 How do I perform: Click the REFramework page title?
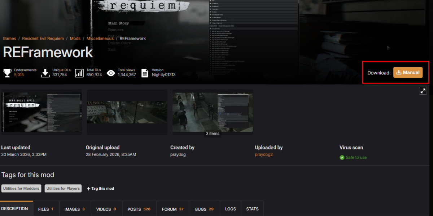[x=48, y=53]
